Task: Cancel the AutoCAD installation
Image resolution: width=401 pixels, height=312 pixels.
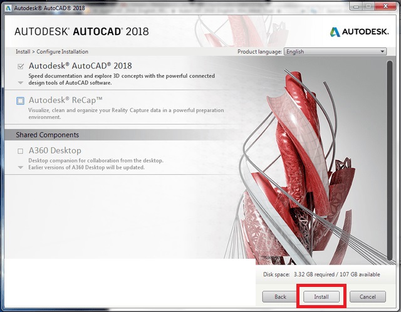Action: [368, 297]
